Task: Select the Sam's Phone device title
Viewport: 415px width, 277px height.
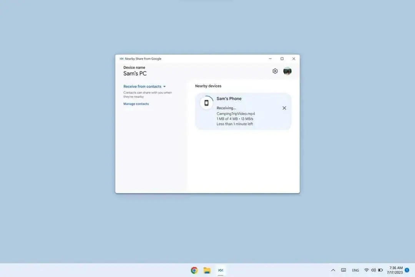Action: point(229,98)
